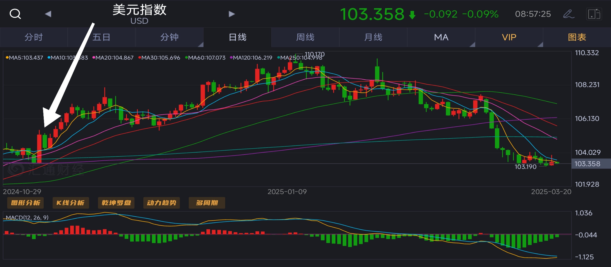Image resolution: width=611 pixels, height=267 pixels.
Task: Click the MACD(12, 26, 9) indicator label
Action: (x=27, y=218)
